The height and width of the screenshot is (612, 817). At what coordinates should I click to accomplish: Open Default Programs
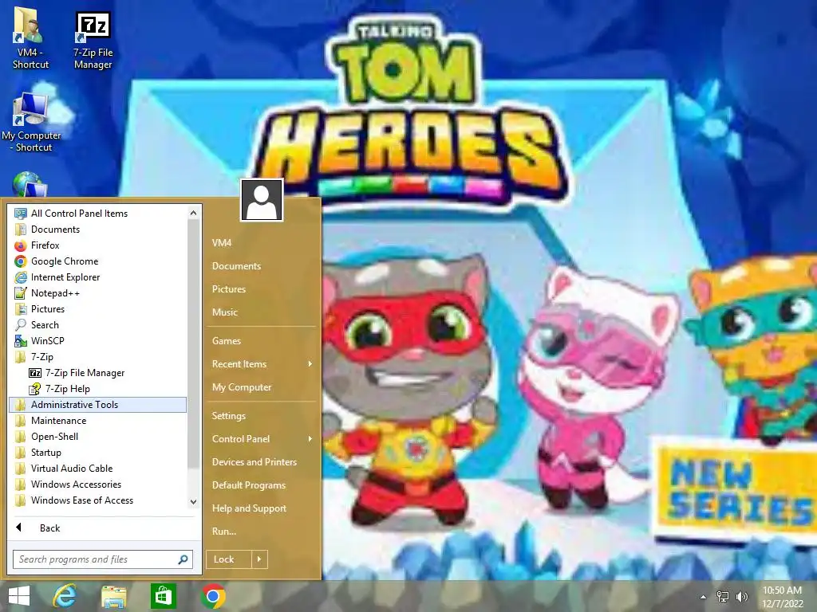pyautogui.click(x=262, y=485)
